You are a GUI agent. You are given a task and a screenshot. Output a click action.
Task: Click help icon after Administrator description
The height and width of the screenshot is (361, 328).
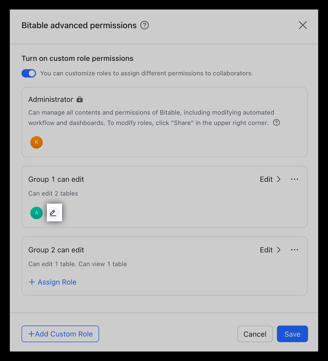tap(276, 123)
